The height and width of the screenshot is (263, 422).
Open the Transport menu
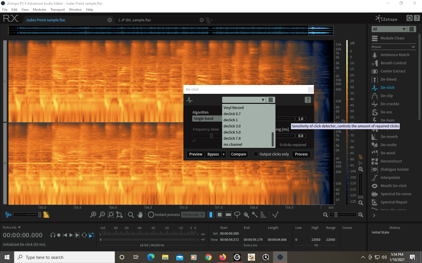(57, 10)
